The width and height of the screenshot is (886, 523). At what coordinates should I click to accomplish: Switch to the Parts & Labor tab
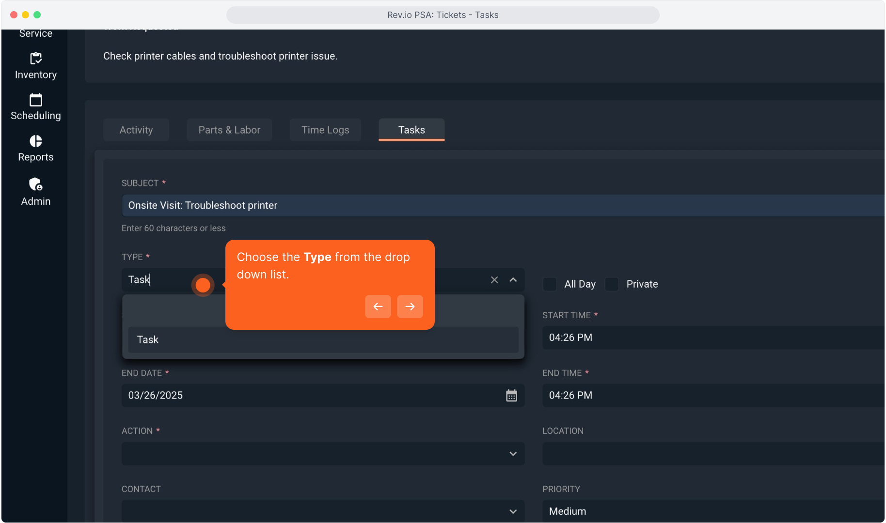click(x=229, y=130)
